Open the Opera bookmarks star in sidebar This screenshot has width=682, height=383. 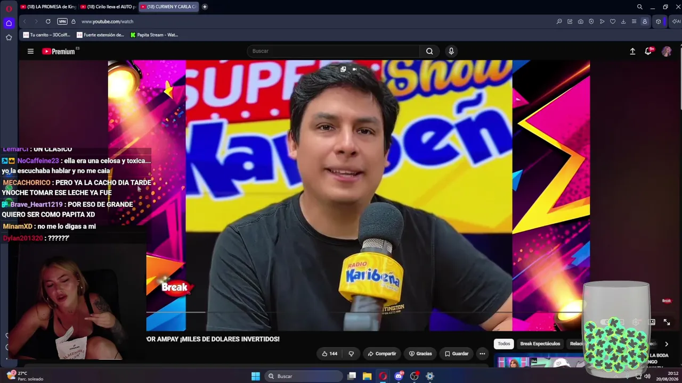(9, 37)
